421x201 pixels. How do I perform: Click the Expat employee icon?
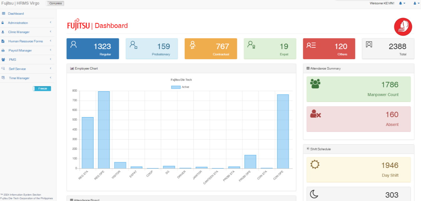[251, 45]
